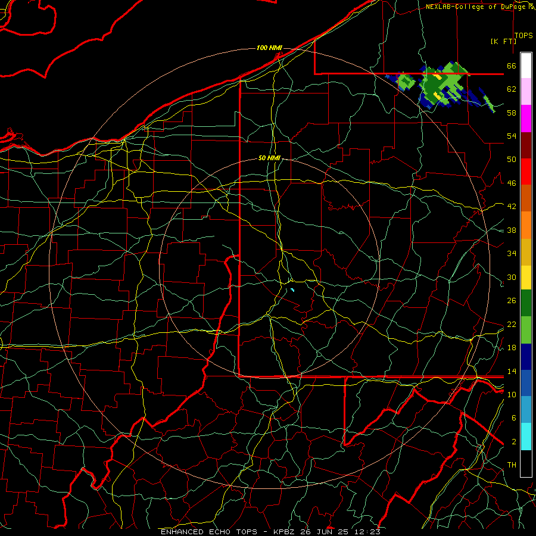This screenshot has height=536, width=536.
Task: Click the white 66+ kft legend swatch
Action: [526, 66]
